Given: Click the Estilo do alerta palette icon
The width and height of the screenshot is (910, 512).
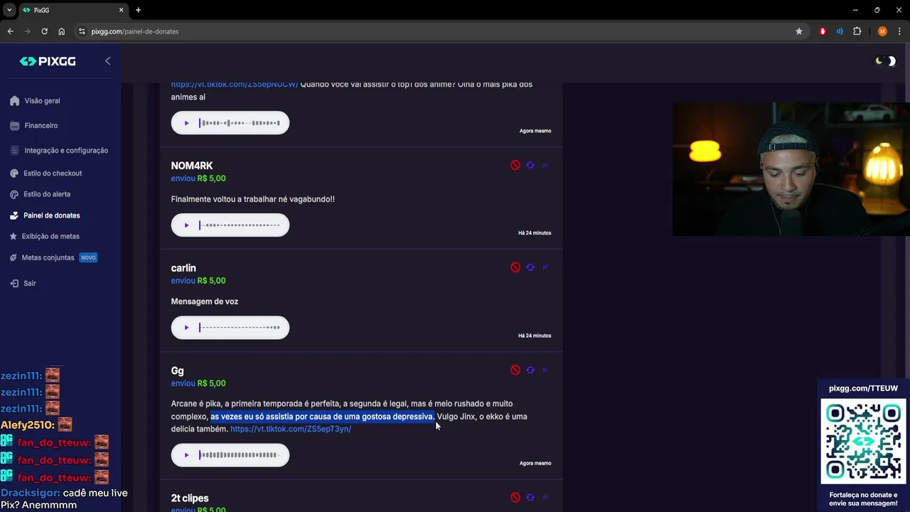Looking at the screenshot, I should pos(15,194).
